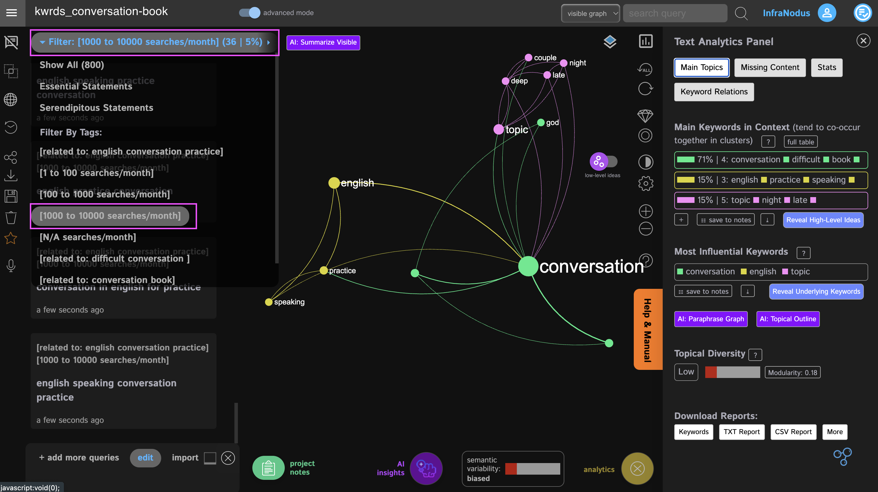Image resolution: width=878 pixels, height=492 pixels.
Task: Open the history clock icon in sidebar
Action: 11,128
